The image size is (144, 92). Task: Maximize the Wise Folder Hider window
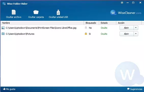pyautogui.click(x=133, y=3)
